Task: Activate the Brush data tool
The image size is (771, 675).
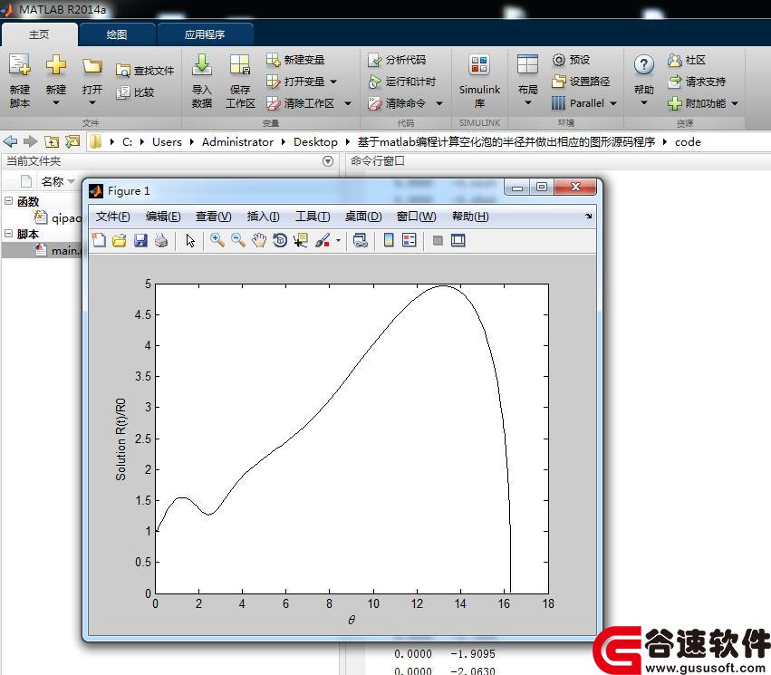Action: pos(322,240)
